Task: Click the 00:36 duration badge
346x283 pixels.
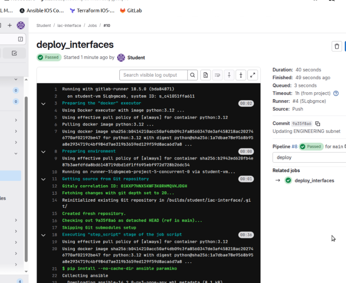Action: [x=246, y=235]
